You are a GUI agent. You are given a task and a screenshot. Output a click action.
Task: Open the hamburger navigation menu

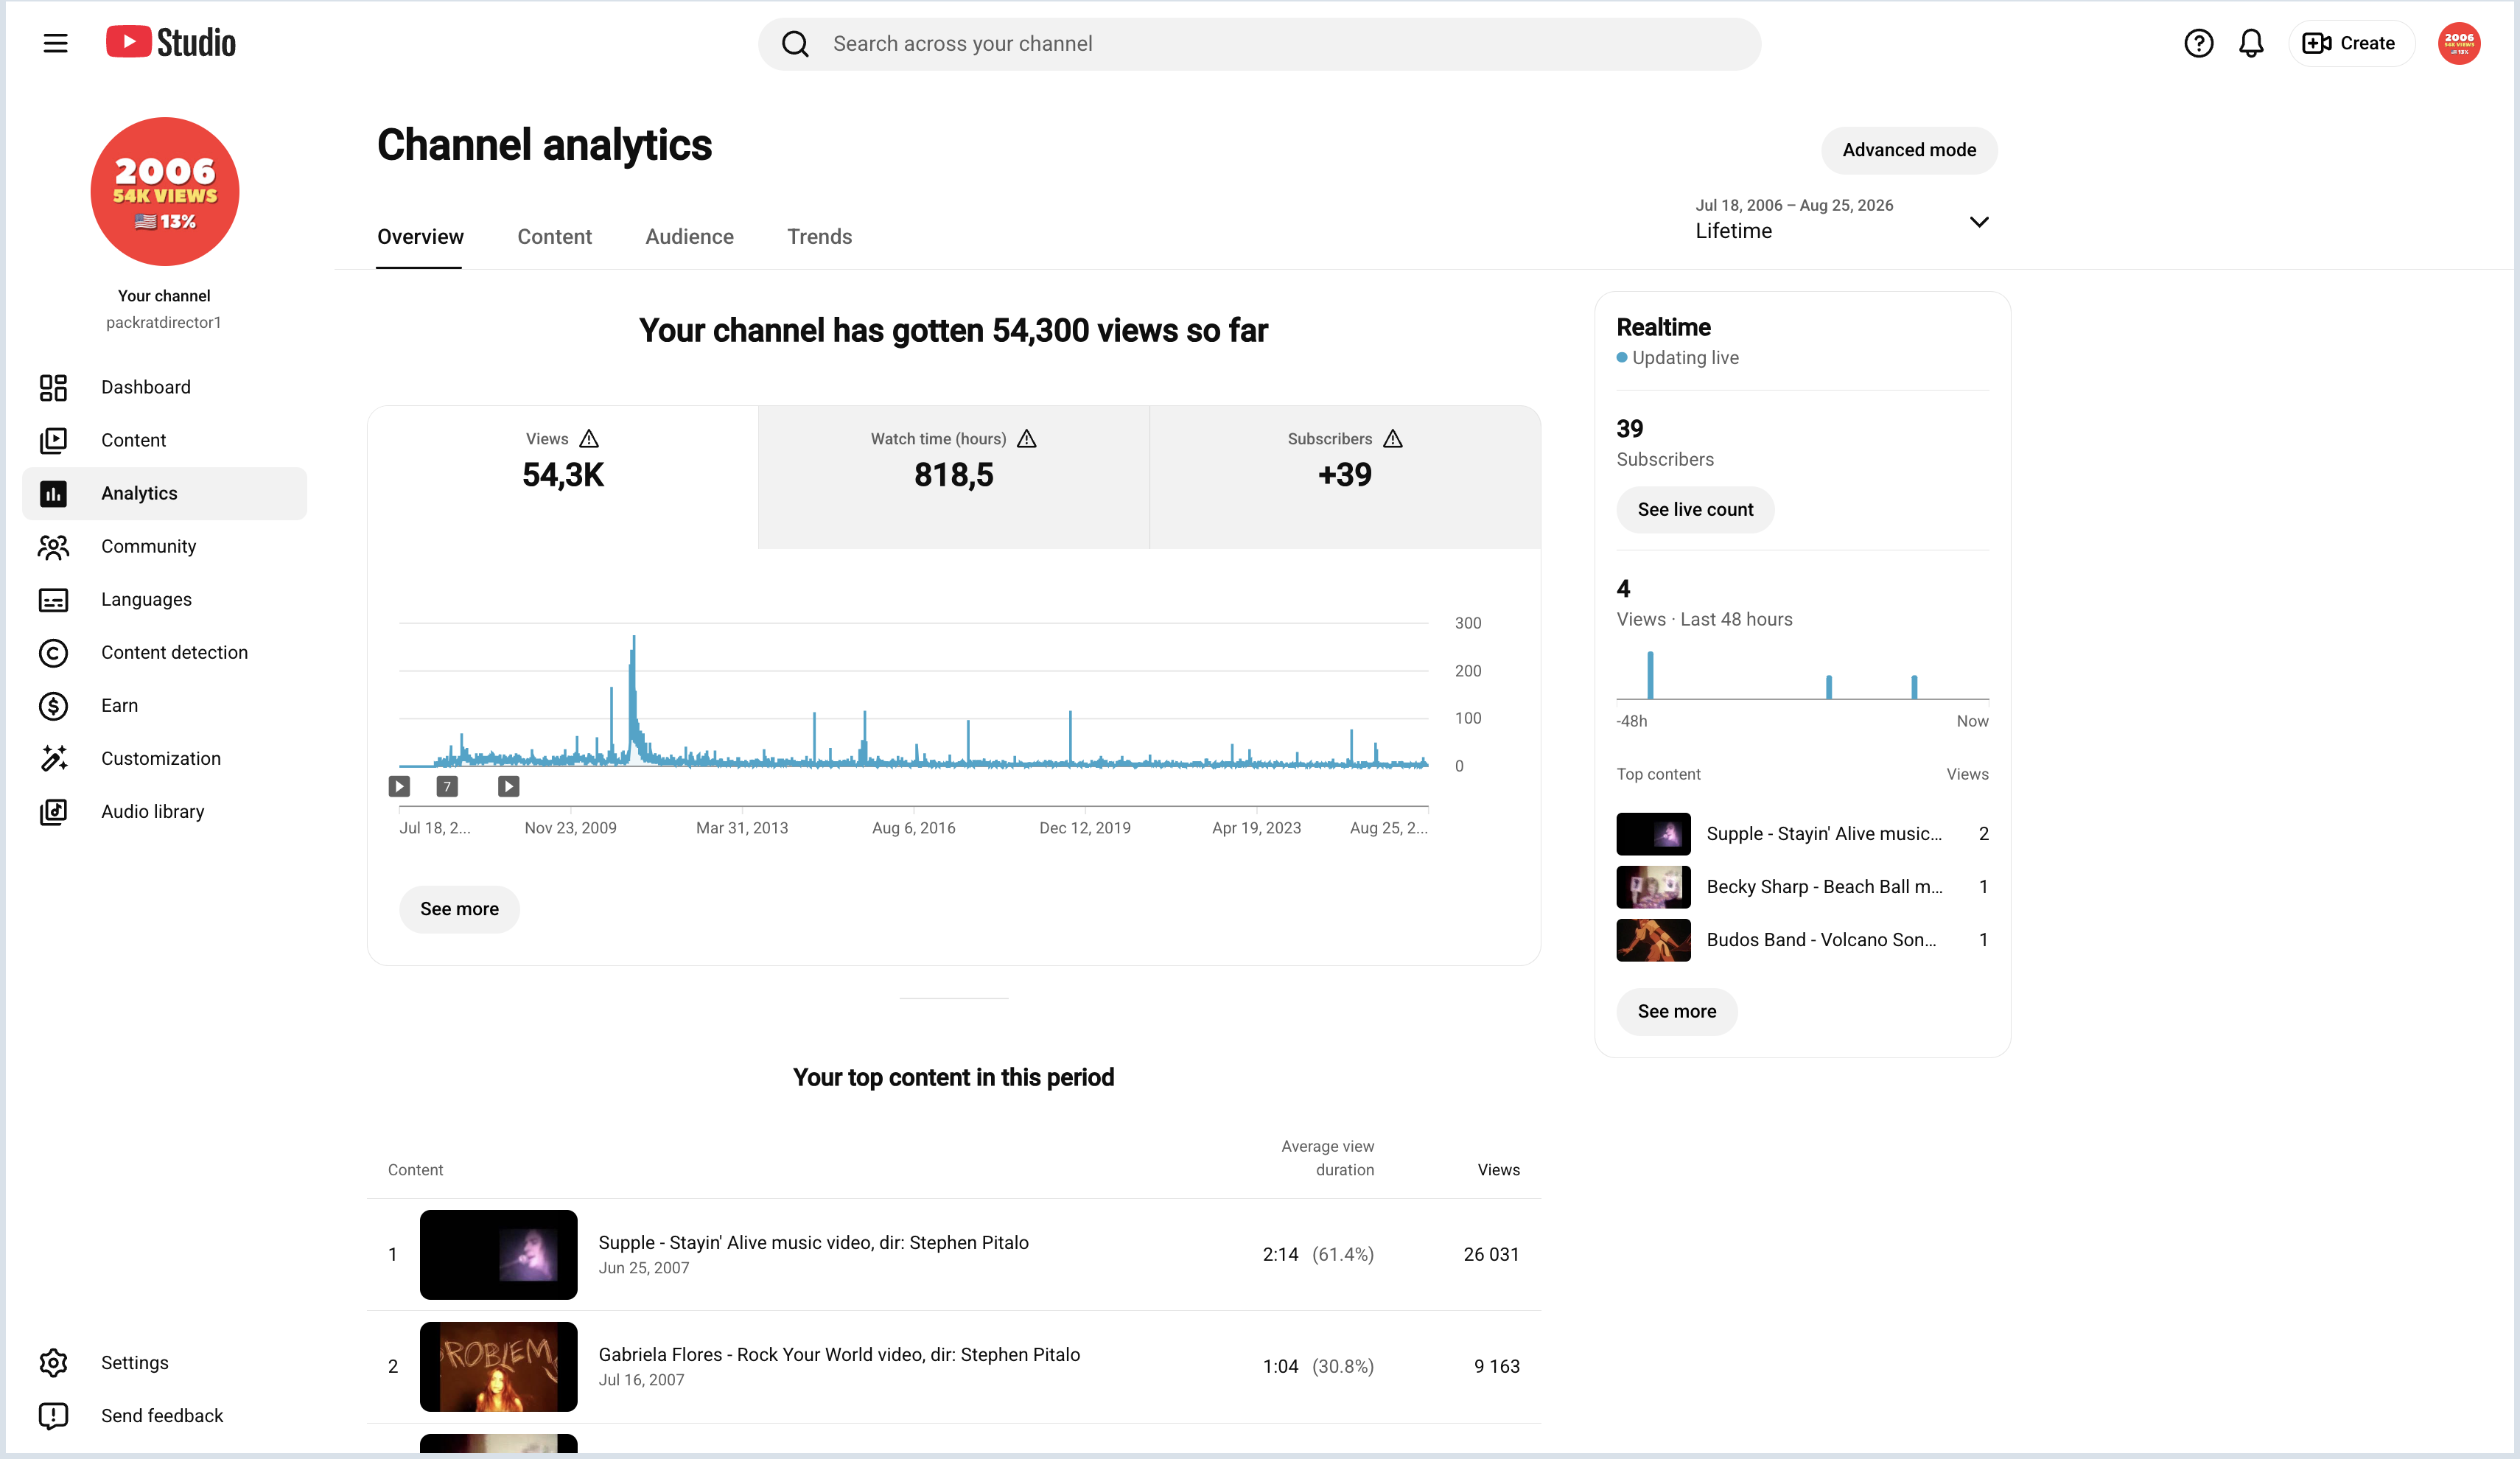(55, 43)
